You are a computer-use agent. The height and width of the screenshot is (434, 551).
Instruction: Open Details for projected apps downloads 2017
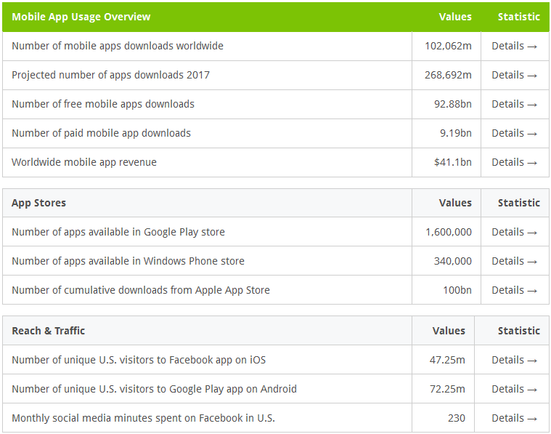pos(514,75)
